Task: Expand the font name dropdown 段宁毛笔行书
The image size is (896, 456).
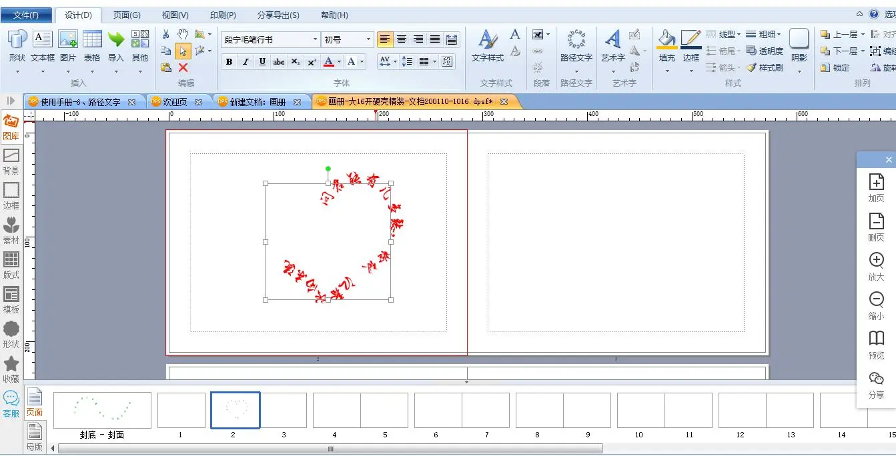Action: coord(315,40)
